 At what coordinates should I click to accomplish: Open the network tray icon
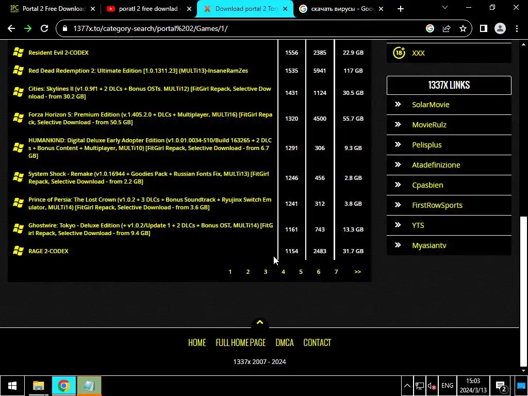tap(419, 386)
